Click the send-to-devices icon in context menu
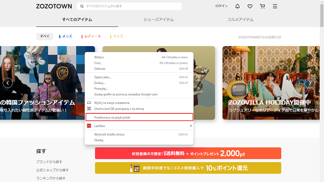This screenshot has width=324, height=182. 89,102
